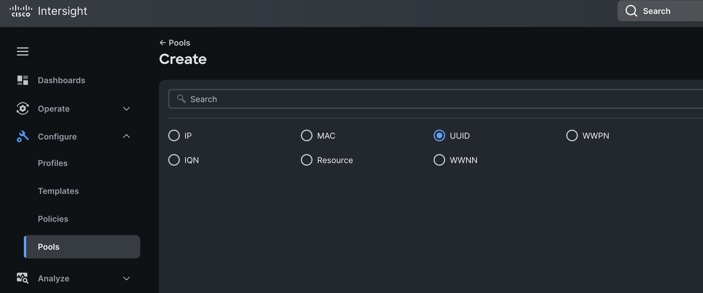Viewport: 703px width, 293px height.
Task: Select the MAC pool type
Action: tap(306, 135)
